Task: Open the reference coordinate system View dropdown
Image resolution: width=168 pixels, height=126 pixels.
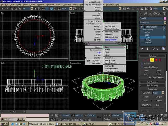Action: [71, 9]
